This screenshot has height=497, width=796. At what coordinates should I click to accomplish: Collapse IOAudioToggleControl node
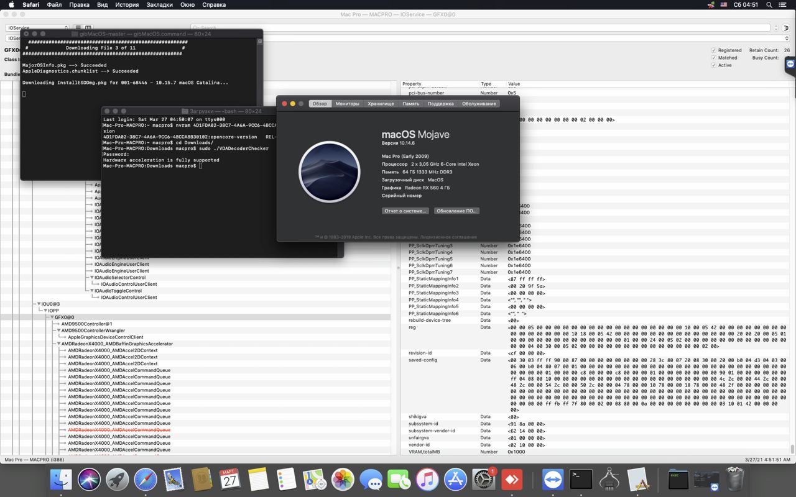click(x=92, y=291)
